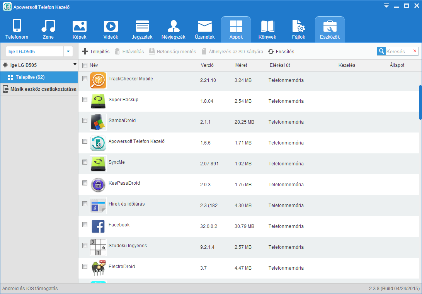Open the Üzenetek messages tab
The width and height of the screenshot is (422, 294).
pyautogui.click(x=204, y=29)
